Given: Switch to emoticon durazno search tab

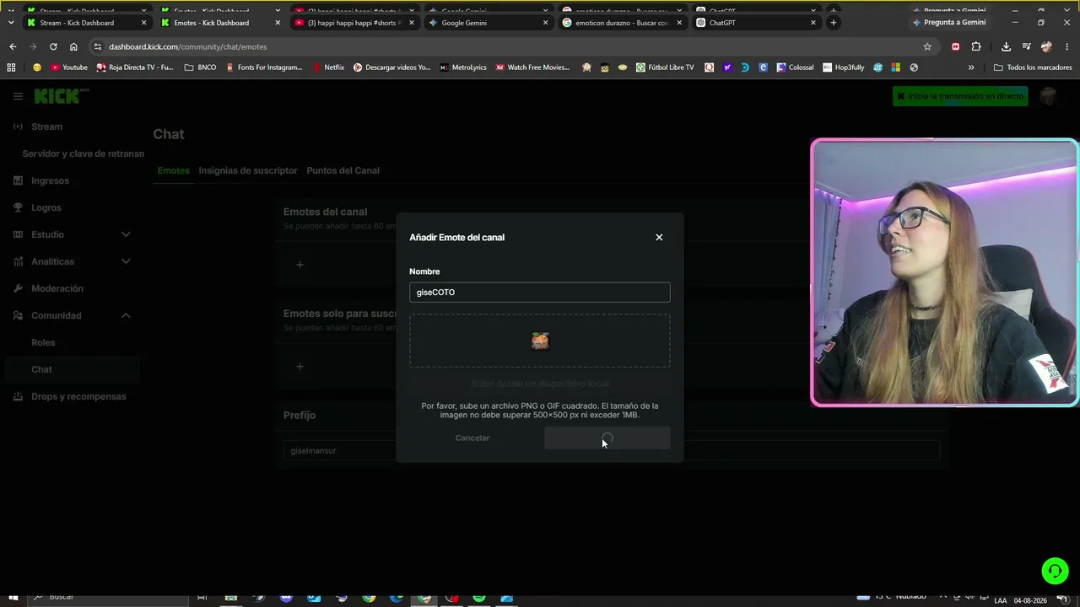Looking at the screenshot, I should pos(622,23).
